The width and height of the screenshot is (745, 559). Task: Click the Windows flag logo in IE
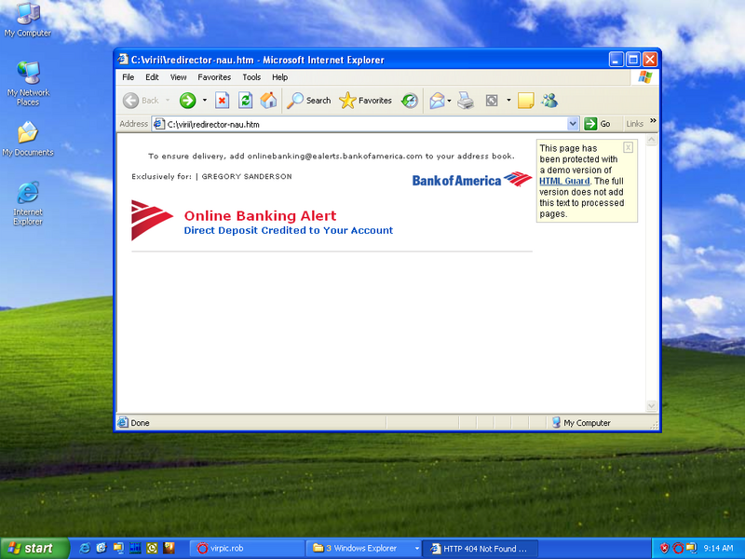[644, 77]
